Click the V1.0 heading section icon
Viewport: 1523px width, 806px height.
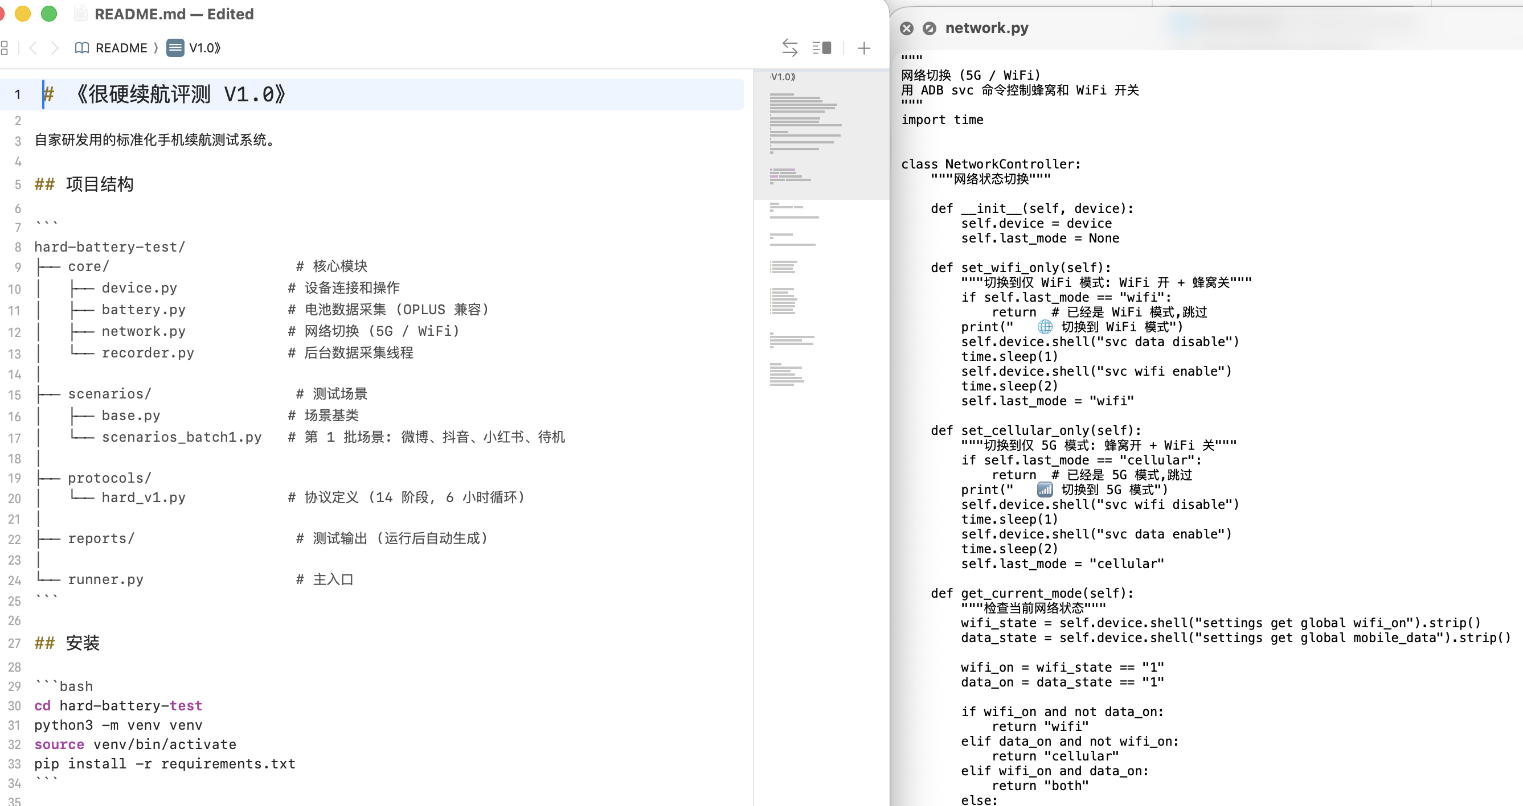[x=175, y=48]
